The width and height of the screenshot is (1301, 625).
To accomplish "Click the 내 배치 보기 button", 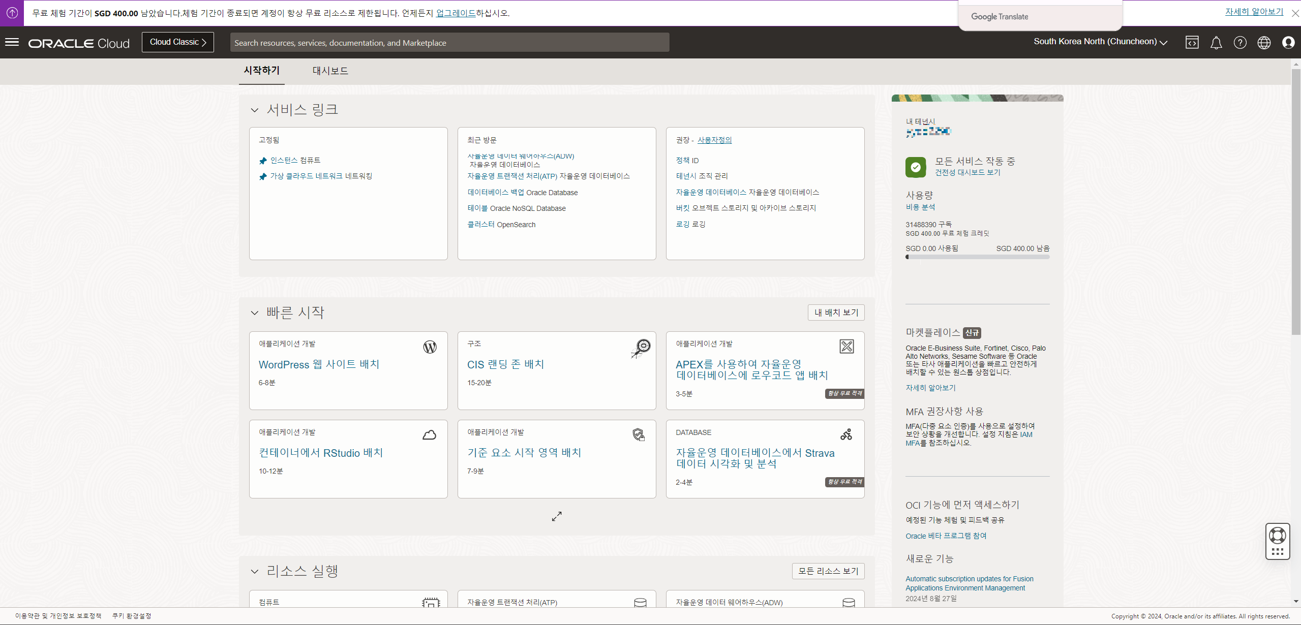I will pyautogui.click(x=836, y=312).
